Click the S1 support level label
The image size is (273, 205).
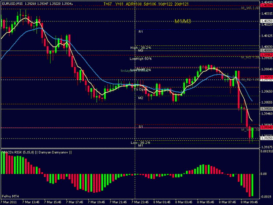[x=141, y=127]
